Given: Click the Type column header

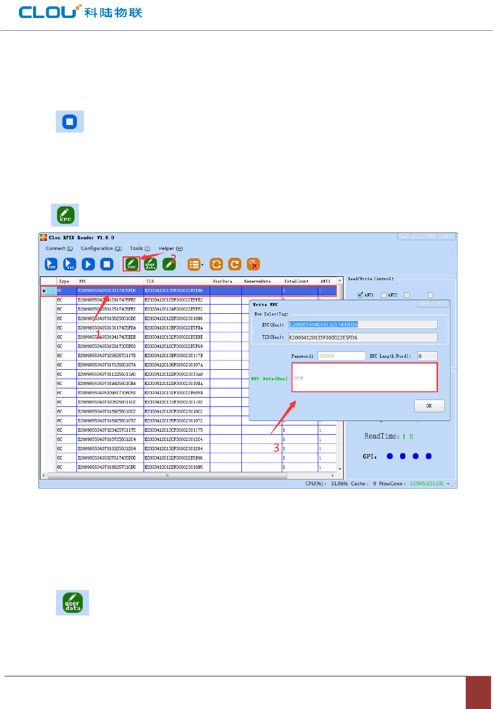Looking at the screenshot, I should pos(66,281).
